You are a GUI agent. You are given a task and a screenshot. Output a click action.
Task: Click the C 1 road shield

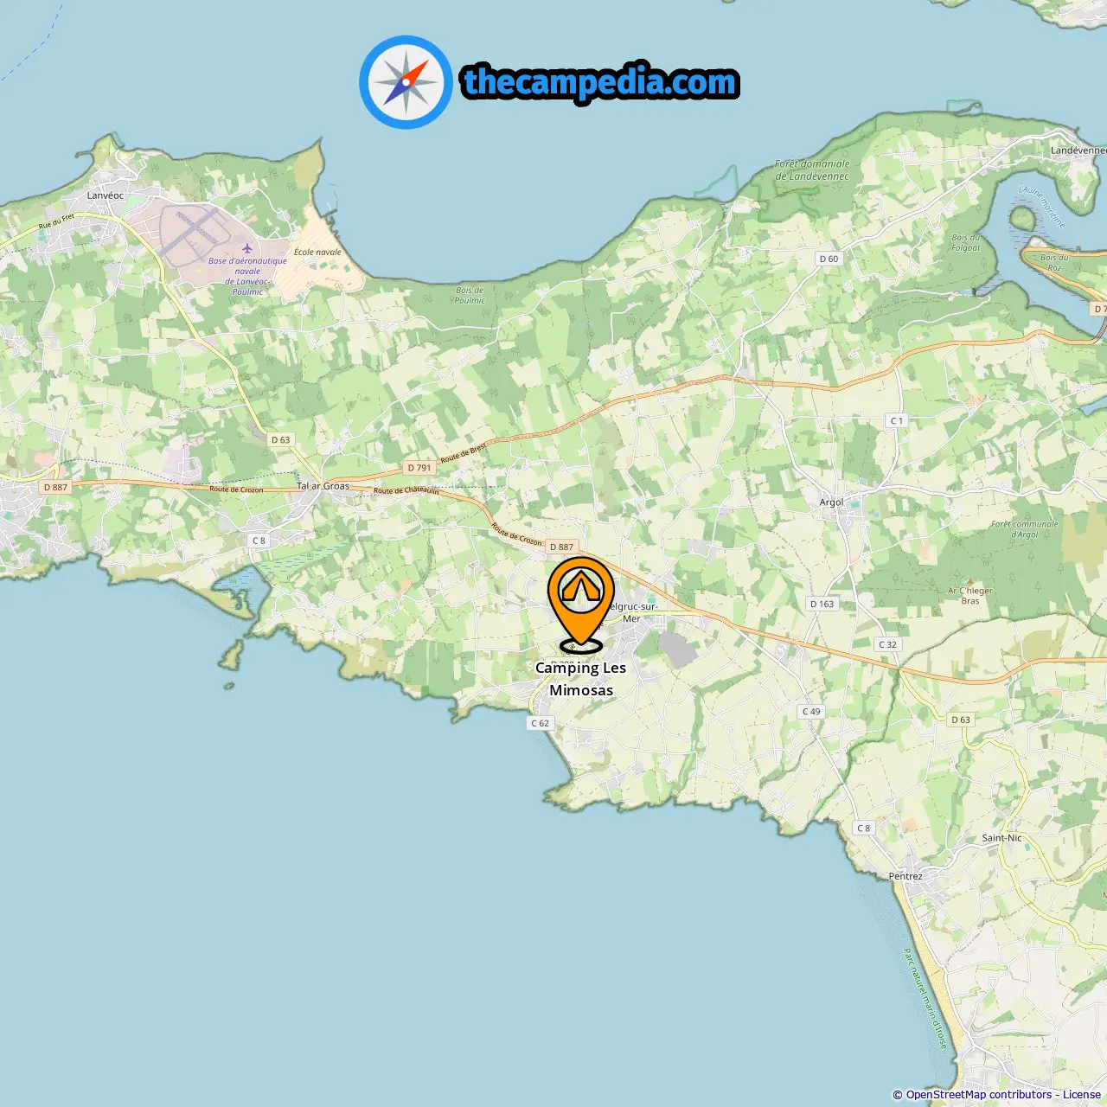(897, 420)
